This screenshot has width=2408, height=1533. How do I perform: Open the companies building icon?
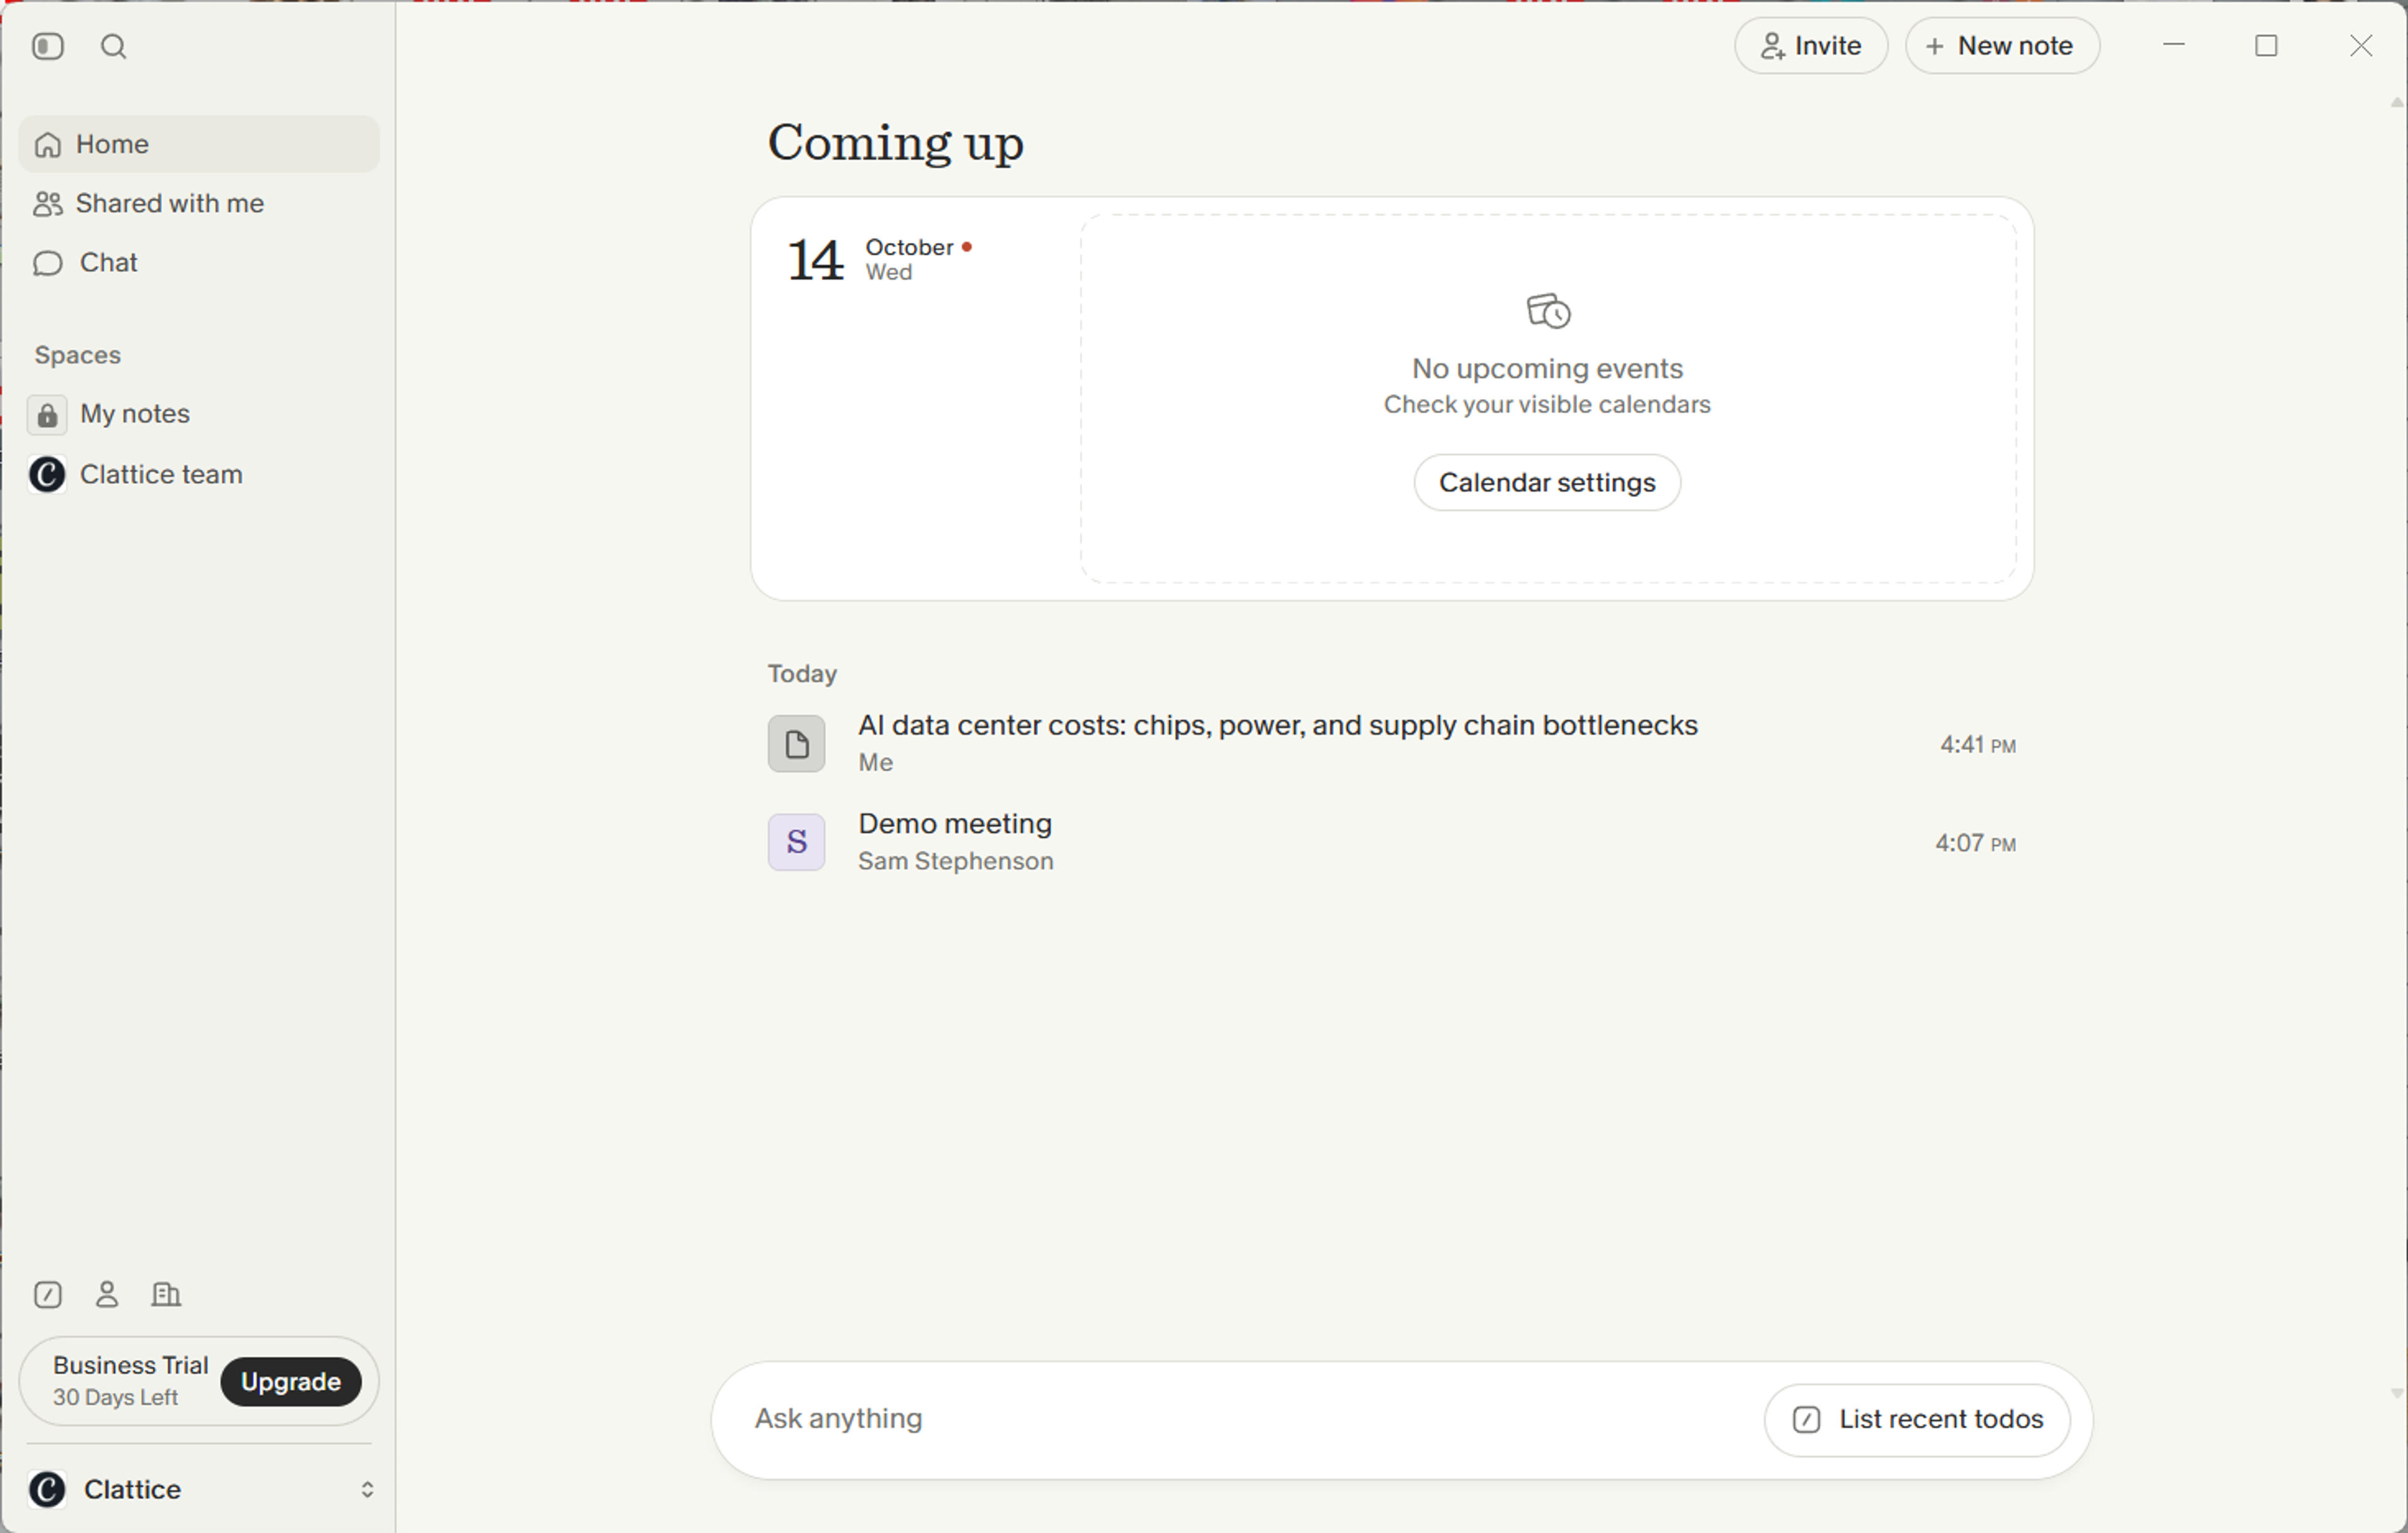pos(166,1294)
